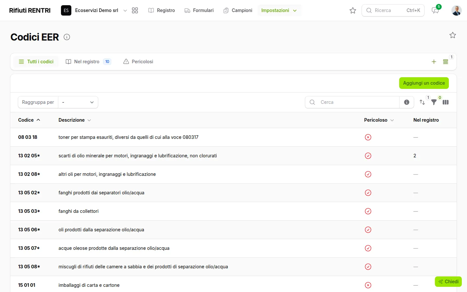Open views list icon with badge 1
The image size is (467, 292).
click(x=446, y=62)
